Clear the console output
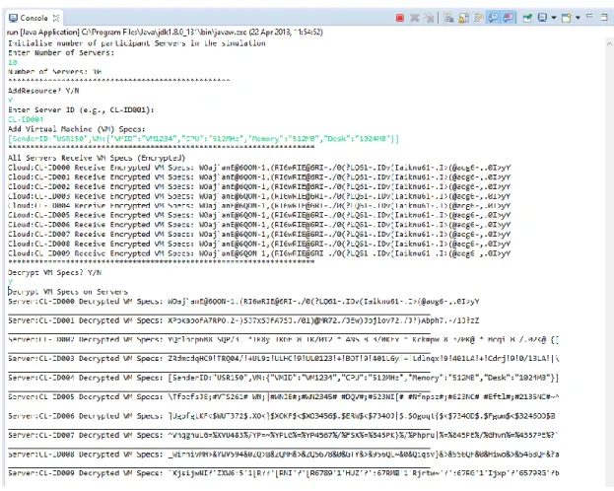Image resolution: width=614 pixels, height=491 pixels. (448, 18)
